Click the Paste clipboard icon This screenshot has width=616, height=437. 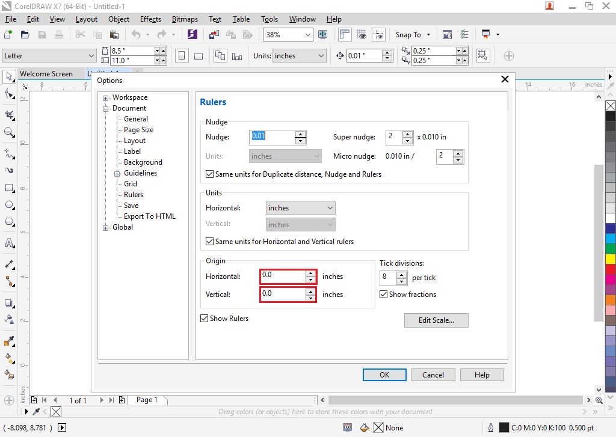[x=114, y=34]
